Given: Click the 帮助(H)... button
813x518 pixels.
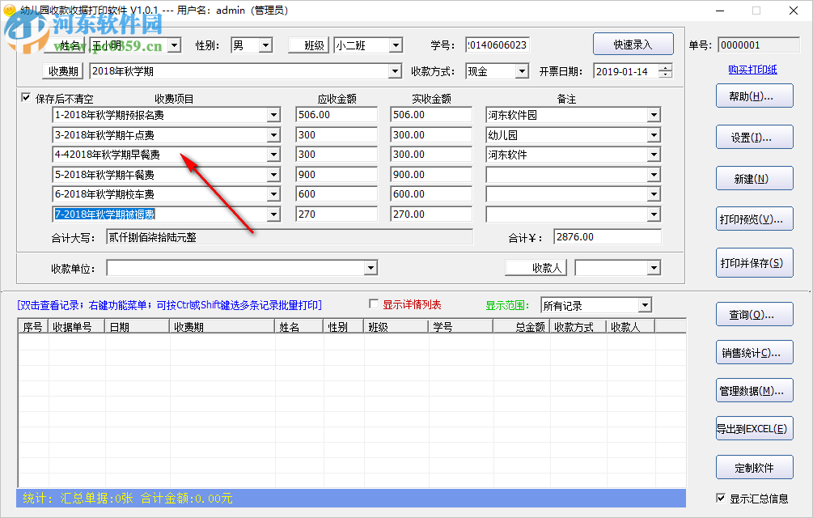Looking at the screenshot, I should tap(755, 96).
